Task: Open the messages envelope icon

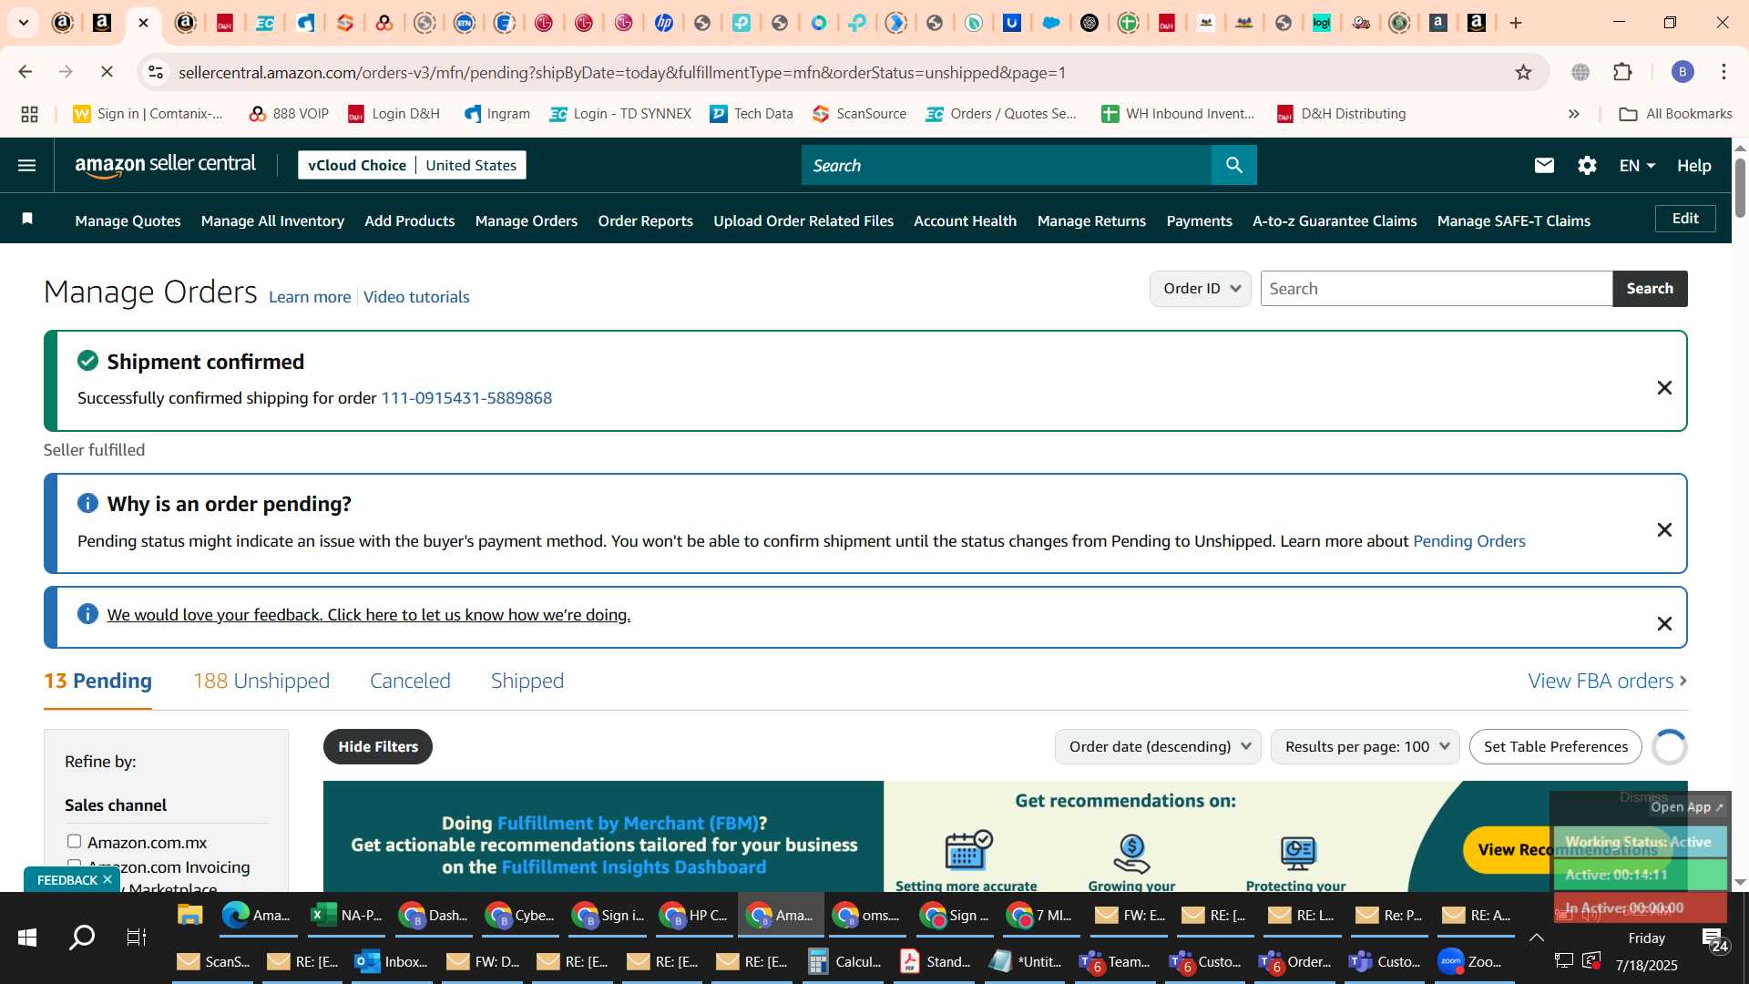Action: (x=1544, y=165)
